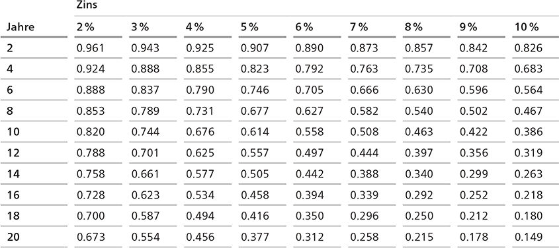Select the 8% column header
559x248 pixels.
pos(413,27)
